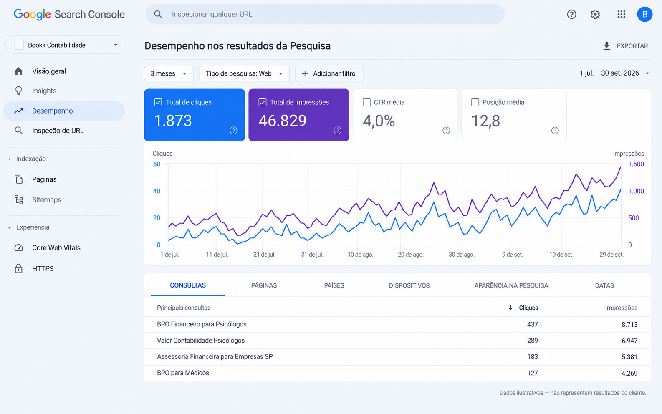Open the Tipo de pesquisa: Web dropdown
Screen dimensions: 662x414
coord(244,73)
